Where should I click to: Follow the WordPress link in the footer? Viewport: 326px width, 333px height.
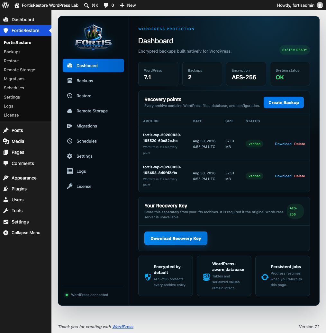click(x=123, y=327)
